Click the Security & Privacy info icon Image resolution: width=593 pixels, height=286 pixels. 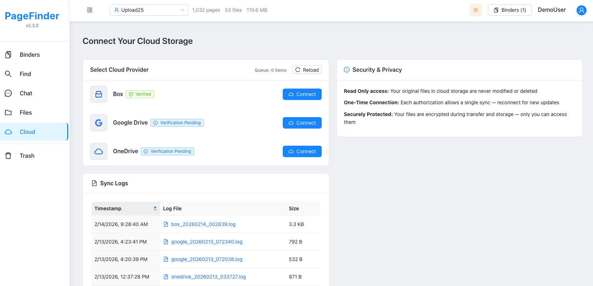[347, 70]
